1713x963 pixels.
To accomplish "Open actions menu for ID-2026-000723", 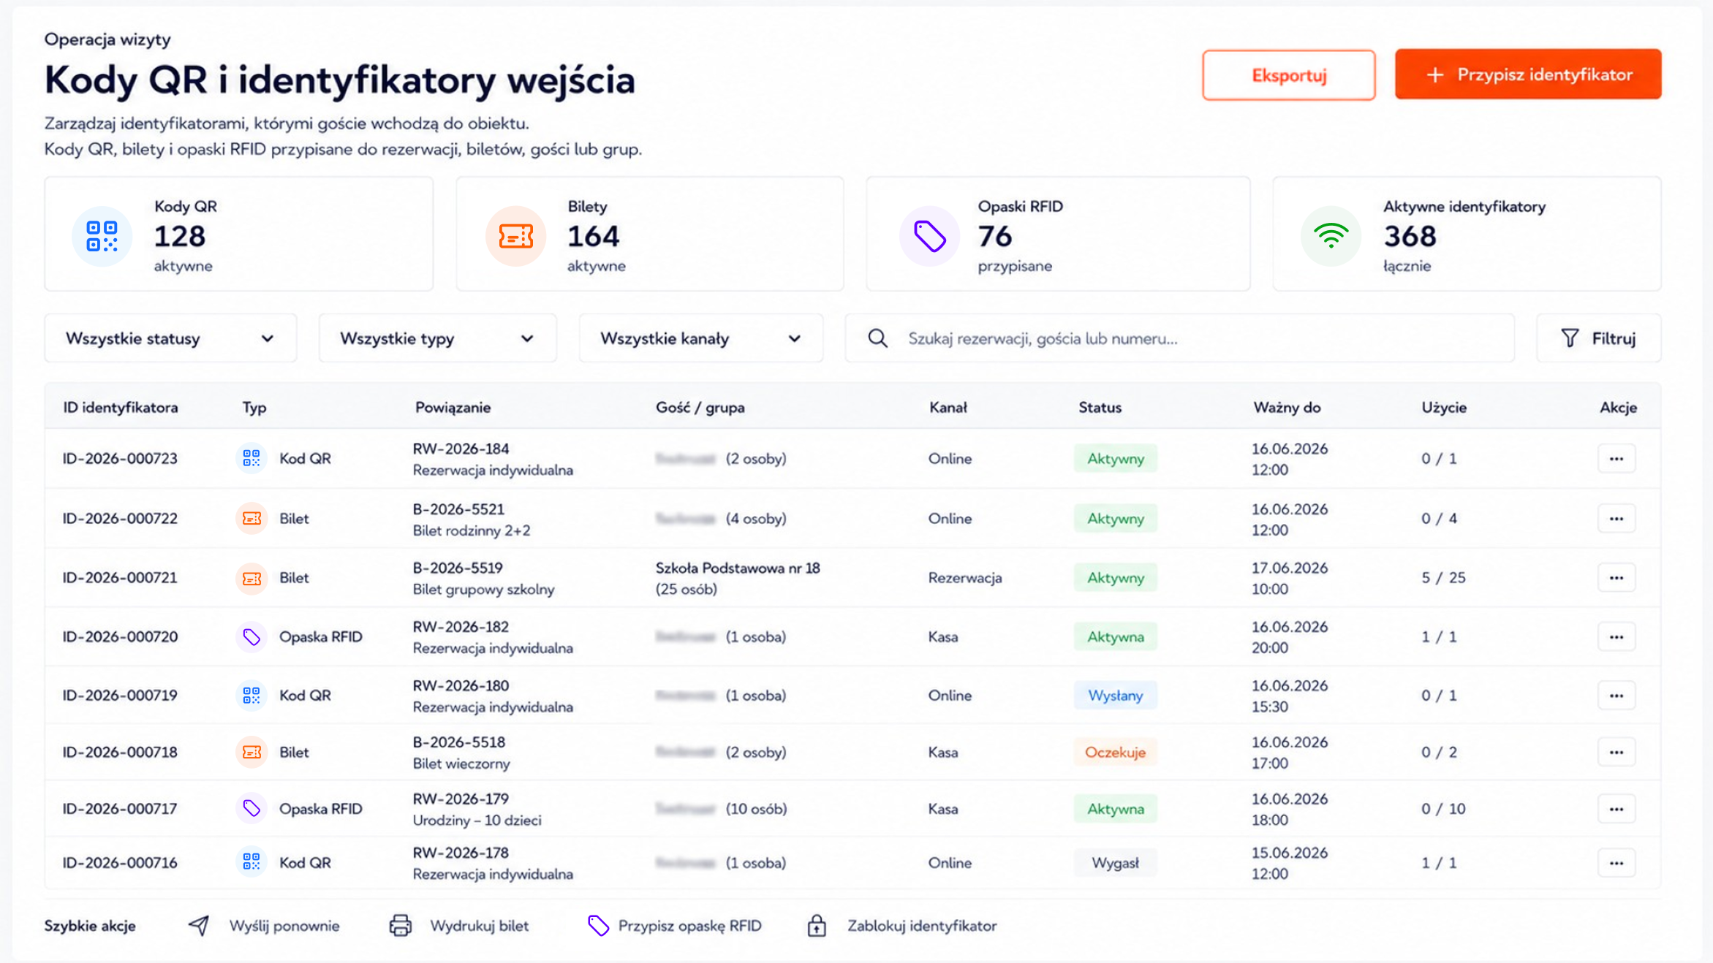I will 1616,459.
